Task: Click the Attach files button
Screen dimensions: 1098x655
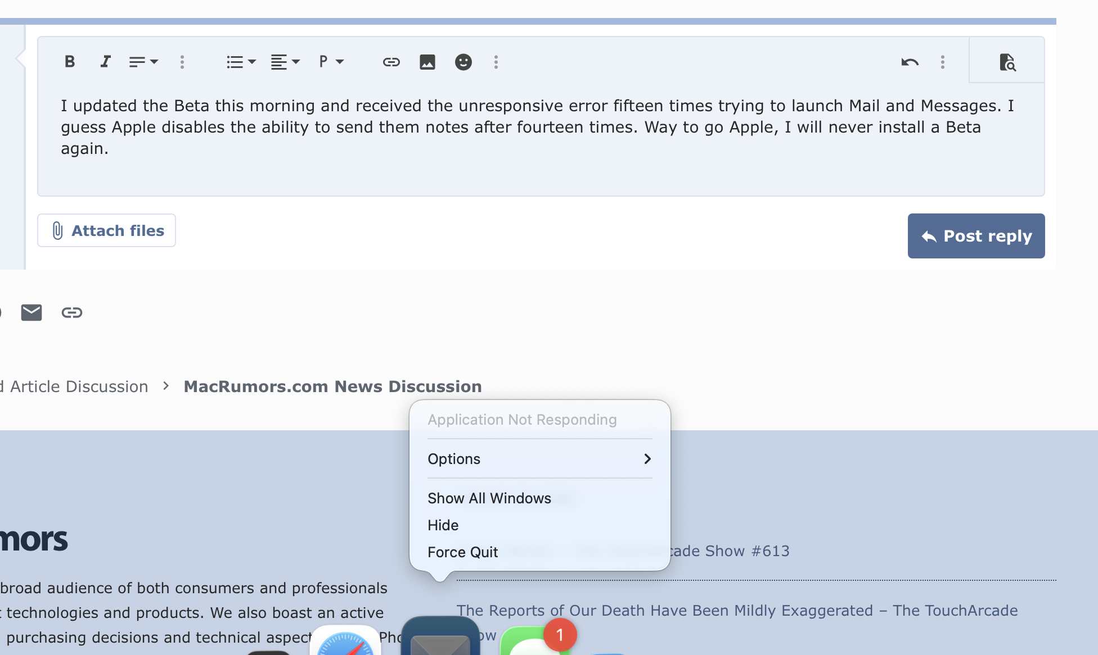Action: pos(107,230)
